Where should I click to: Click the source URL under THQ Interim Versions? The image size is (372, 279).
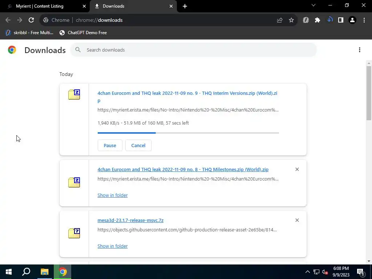pos(188,110)
